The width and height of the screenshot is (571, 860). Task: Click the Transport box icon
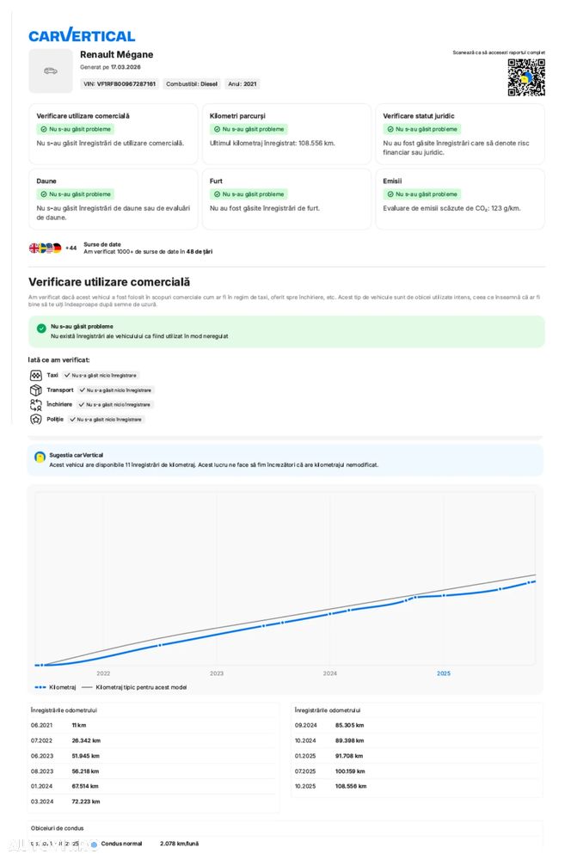(35, 390)
